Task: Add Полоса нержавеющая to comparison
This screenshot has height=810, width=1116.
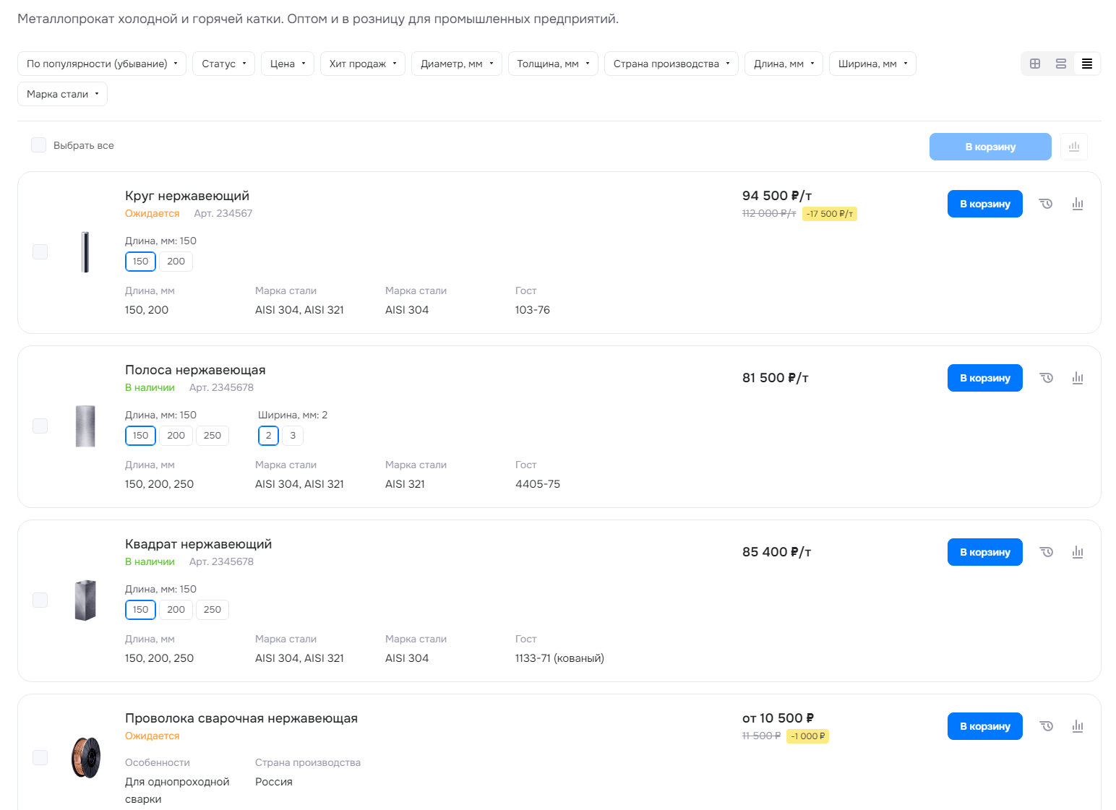Action: [1078, 378]
